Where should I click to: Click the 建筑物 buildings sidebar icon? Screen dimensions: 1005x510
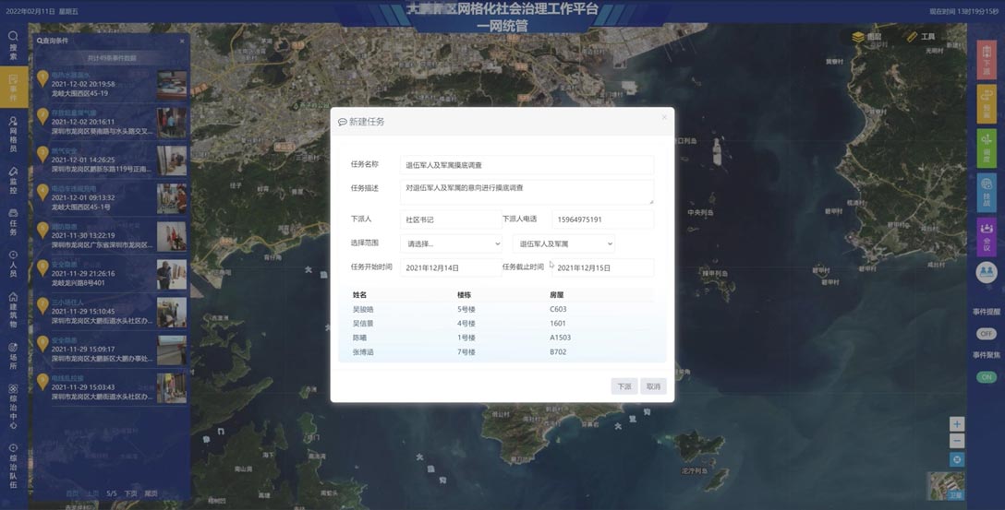point(13,302)
